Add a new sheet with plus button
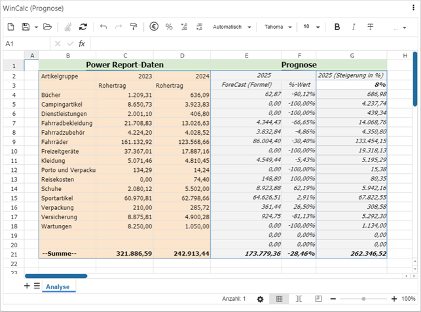Image resolution: width=421 pixels, height=312 pixels. pos(27,286)
